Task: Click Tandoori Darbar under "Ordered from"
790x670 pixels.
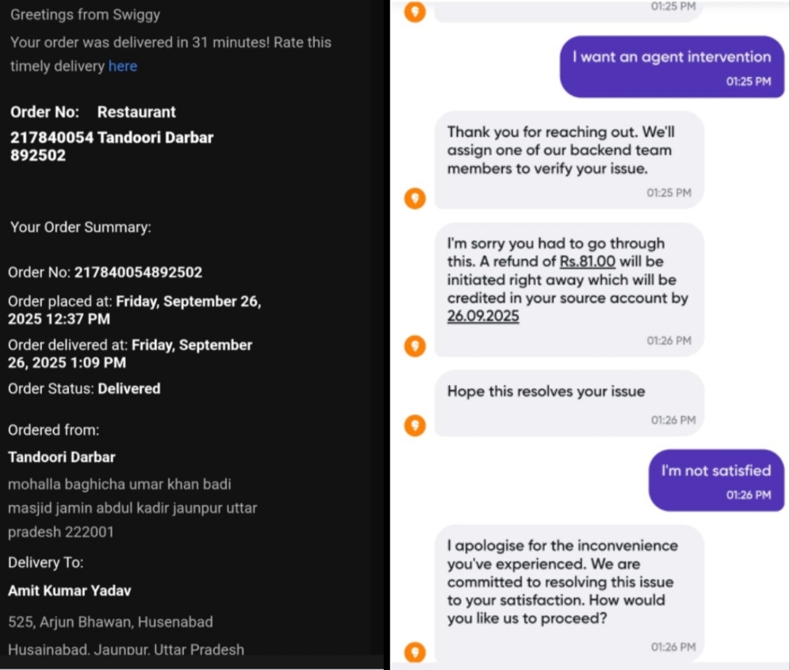Action: click(62, 457)
